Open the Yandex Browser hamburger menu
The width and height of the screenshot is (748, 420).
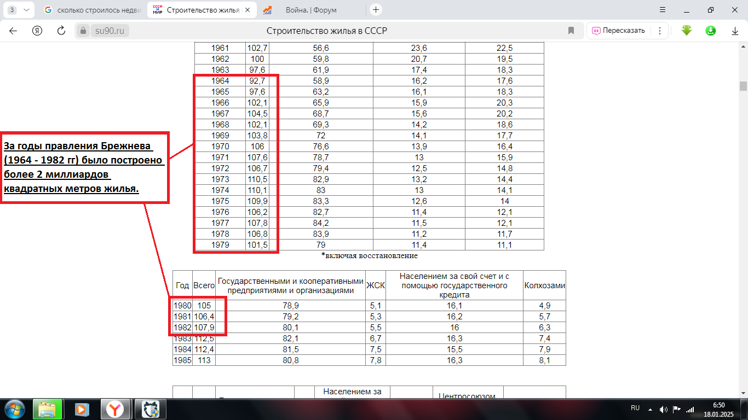click(x=662, y=10)
